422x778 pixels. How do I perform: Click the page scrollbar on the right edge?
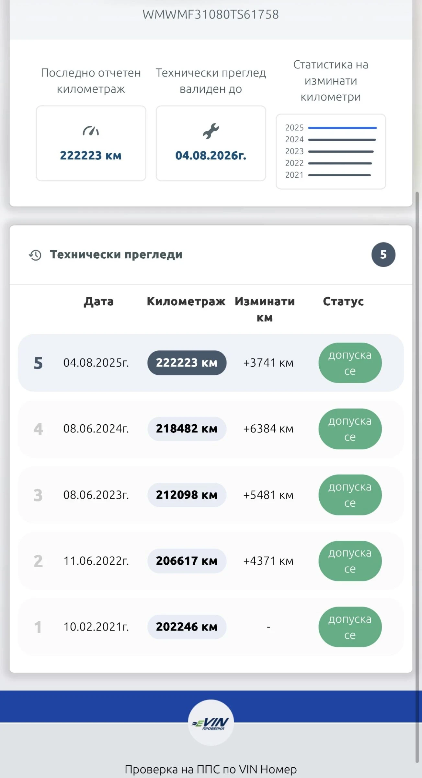click(x=417, y=454)
